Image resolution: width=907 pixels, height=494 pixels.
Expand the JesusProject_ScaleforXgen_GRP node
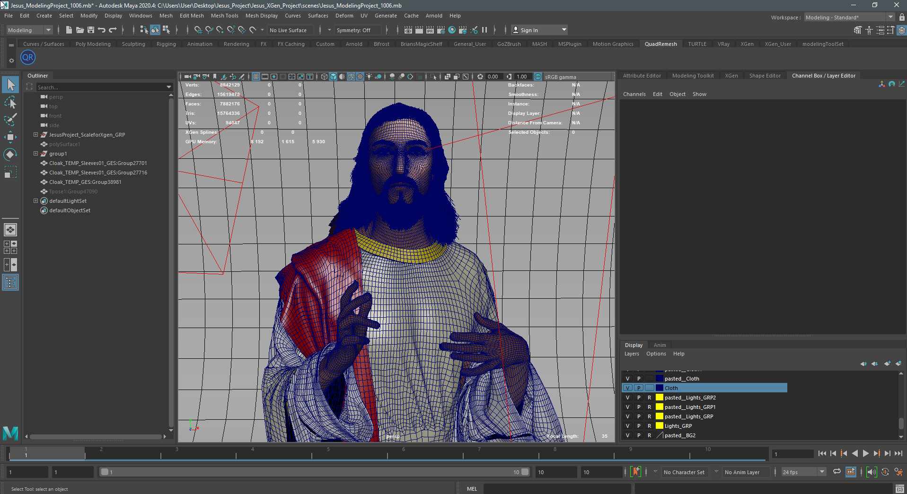click(x=35, y=135)
